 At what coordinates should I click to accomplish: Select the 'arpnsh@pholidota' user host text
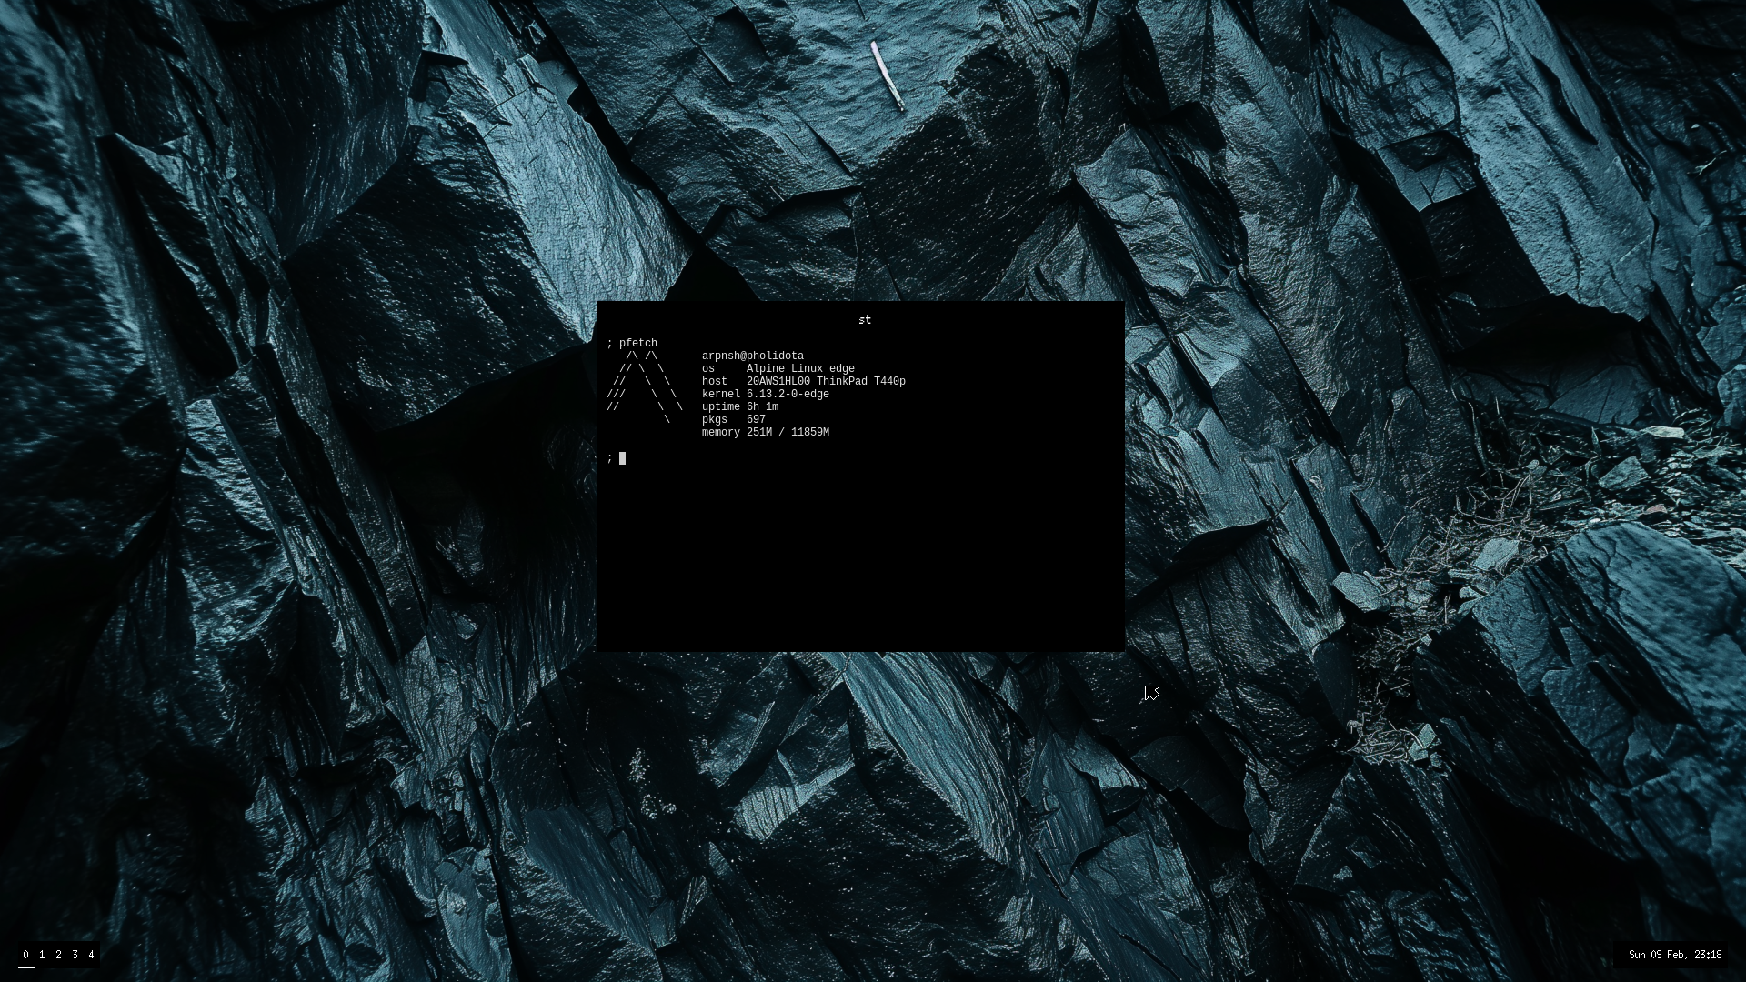tap(753, 356)
